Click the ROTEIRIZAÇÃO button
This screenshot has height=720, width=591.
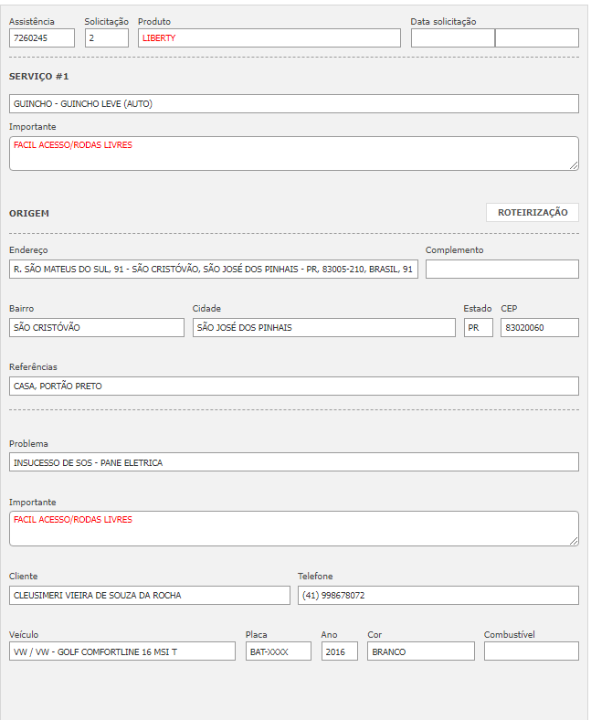click(532, 213)
